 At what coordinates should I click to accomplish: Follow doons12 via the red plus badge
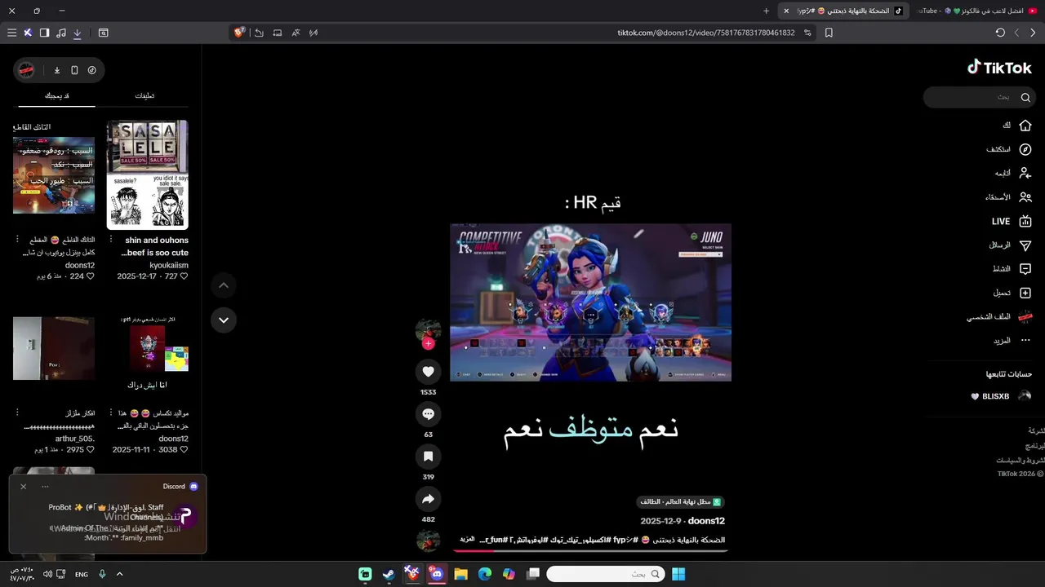point(428,343)
